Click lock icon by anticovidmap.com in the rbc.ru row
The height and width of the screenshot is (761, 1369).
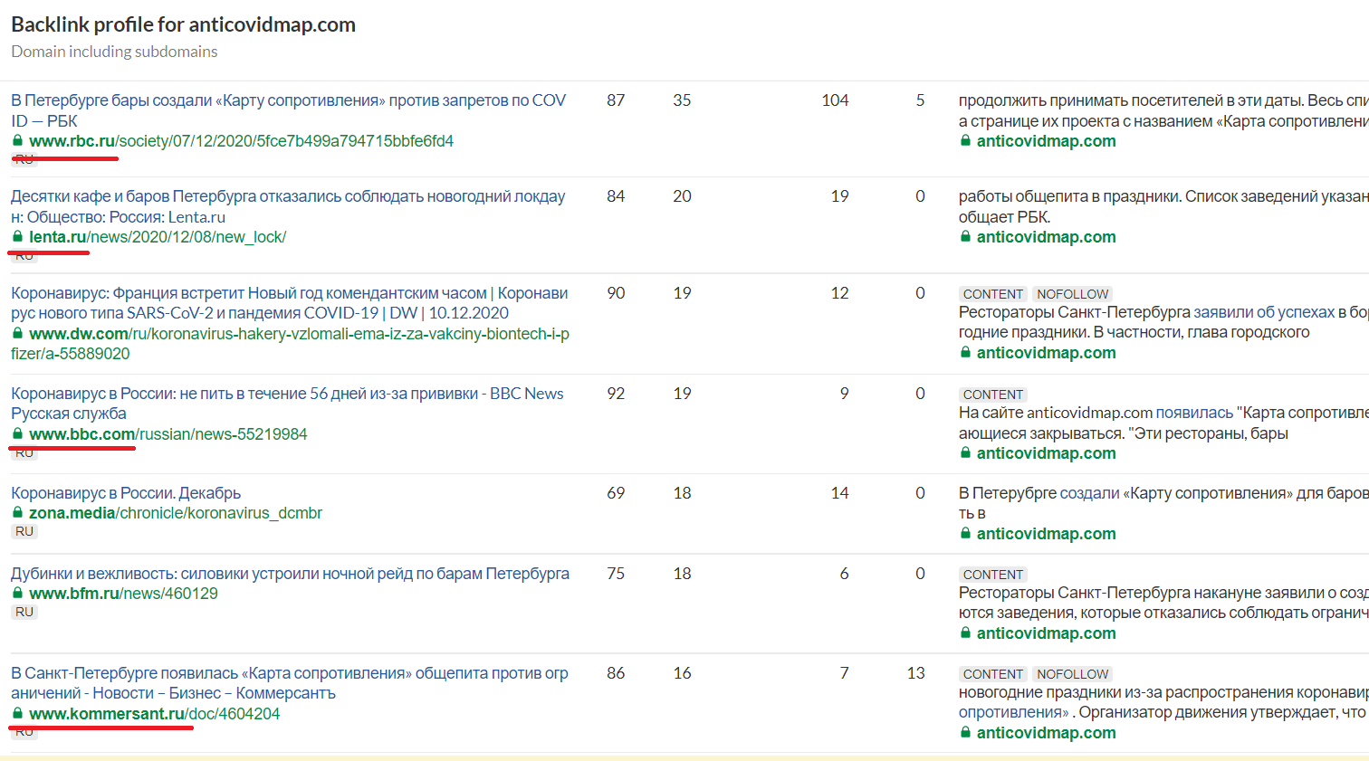(965, 141)
